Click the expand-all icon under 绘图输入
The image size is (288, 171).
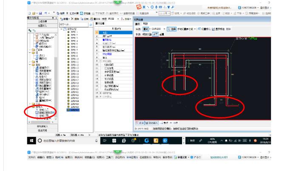30,30
